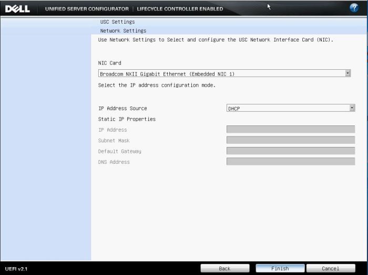The image size is (368, 275).
Task: Expand the NIC Card dropdown arrow
Action: 347,73
